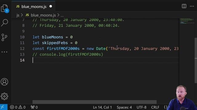Click the unsaved dot on blue_moons.js tab

(50, 6)
